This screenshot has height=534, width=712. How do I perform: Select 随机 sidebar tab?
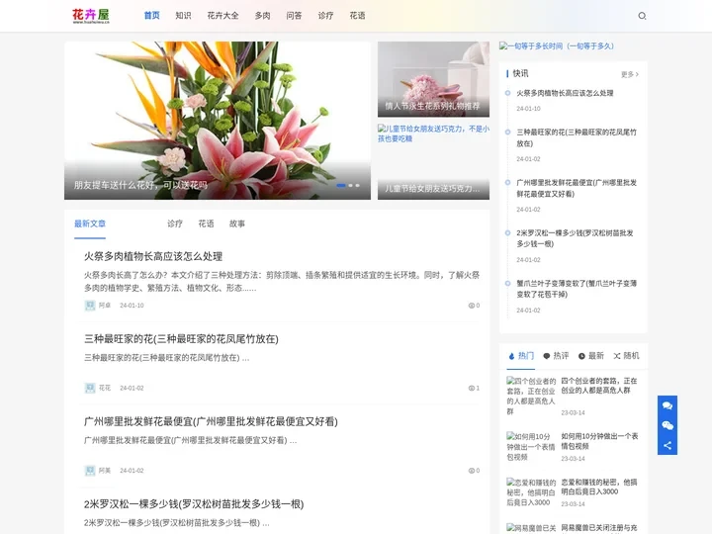pyautogui.click(x=626, y=356)
